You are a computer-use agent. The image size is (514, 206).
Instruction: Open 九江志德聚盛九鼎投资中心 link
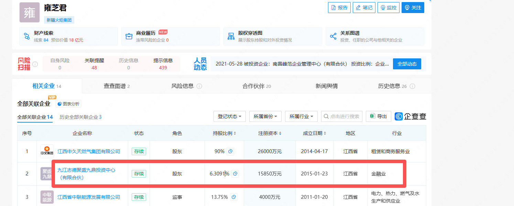pos(86,174)
